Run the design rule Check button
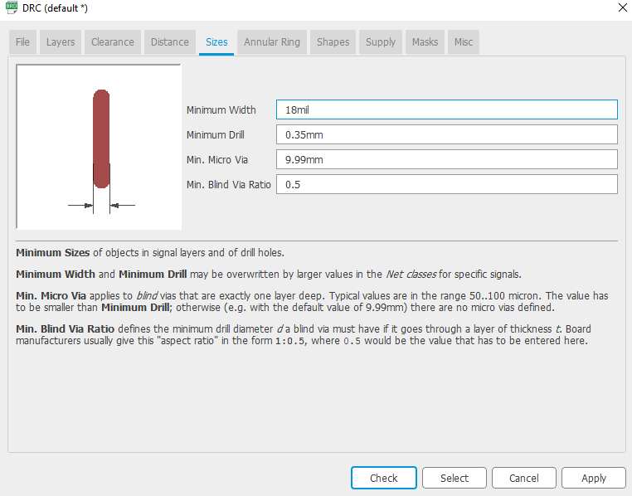Image resolution: width=632 pixels, height=496 pixels. 384,478
